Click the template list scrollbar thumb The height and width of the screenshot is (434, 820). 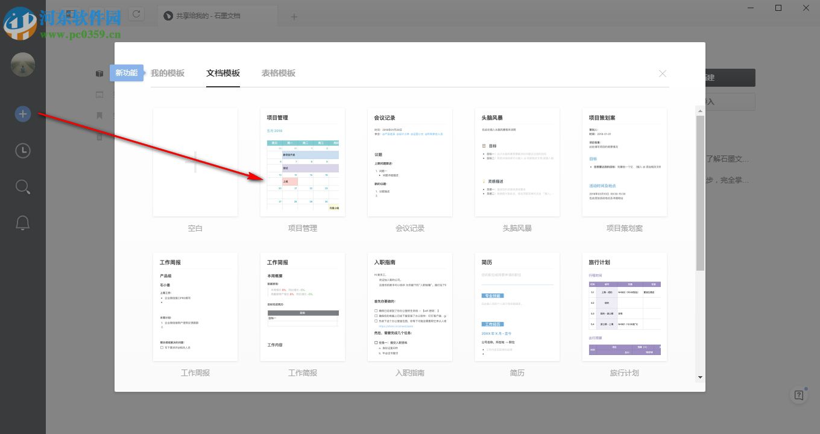pos(700,193)
